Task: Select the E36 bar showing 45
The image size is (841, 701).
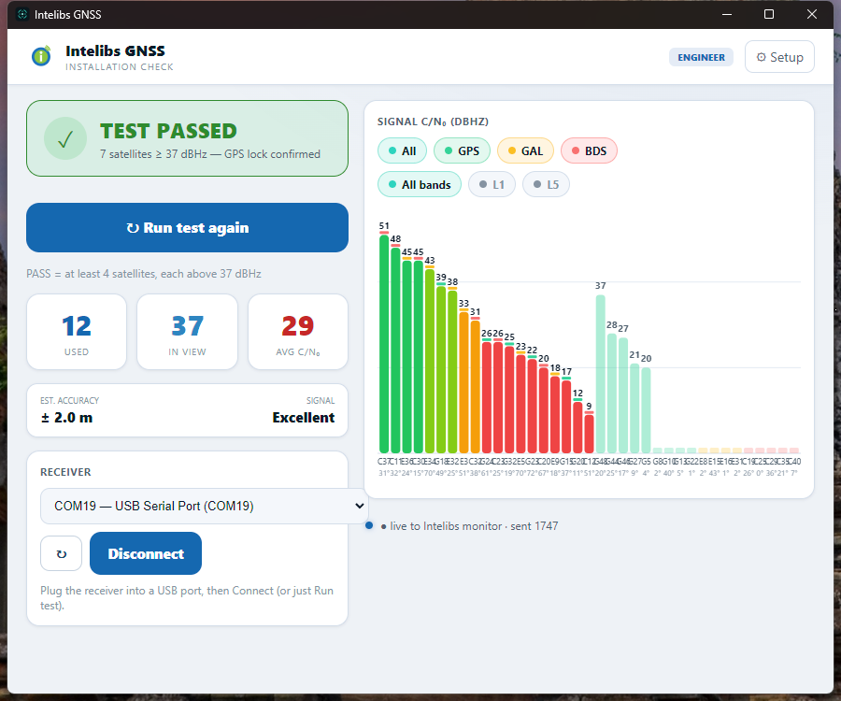Action: coord(407,356)
